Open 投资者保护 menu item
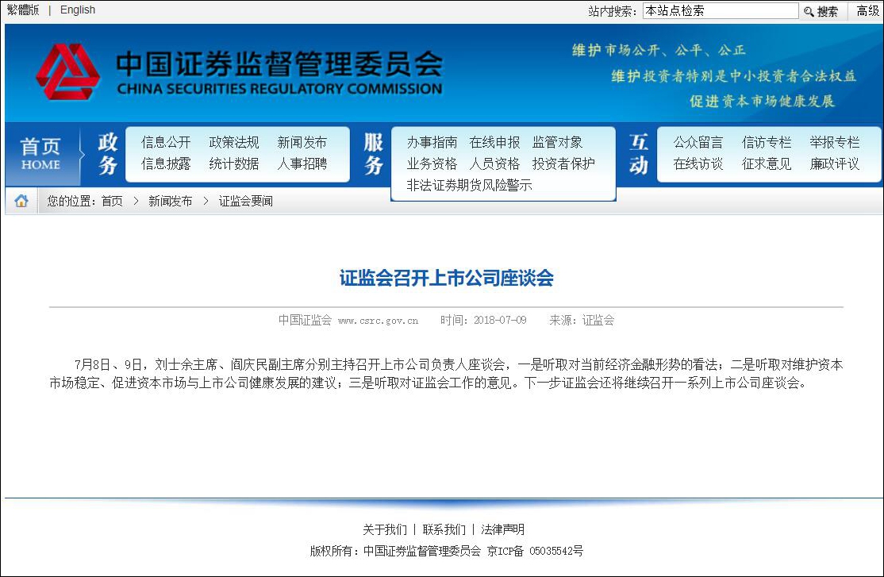 click(x=563, y=163)
